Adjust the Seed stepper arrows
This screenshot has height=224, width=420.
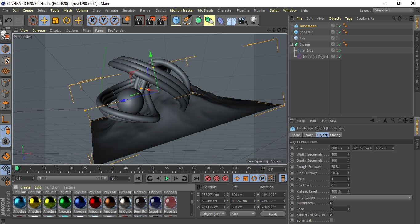click(x=349, y=209)
